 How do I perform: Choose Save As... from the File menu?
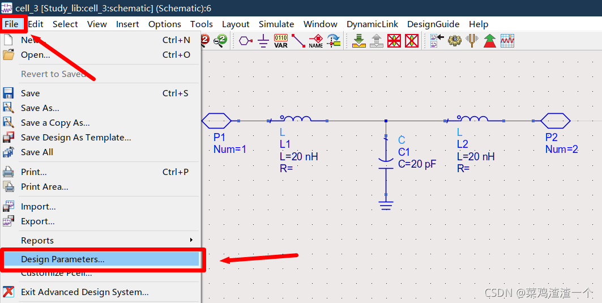[x=101, y=108]
